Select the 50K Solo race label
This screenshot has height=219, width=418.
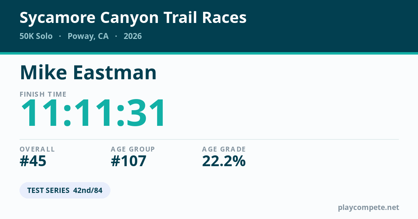[x=36, y=36]
